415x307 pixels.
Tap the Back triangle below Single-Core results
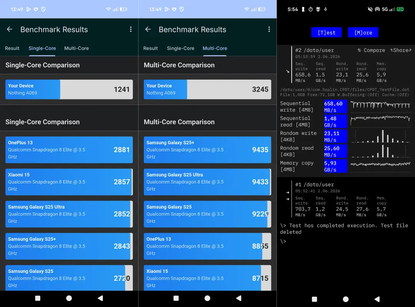click(100, 298)
